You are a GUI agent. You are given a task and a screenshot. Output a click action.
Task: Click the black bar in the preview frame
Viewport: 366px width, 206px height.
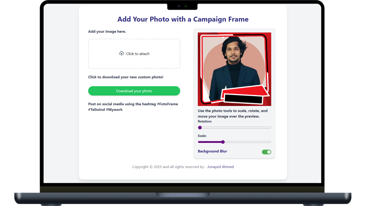pos(243,99)
